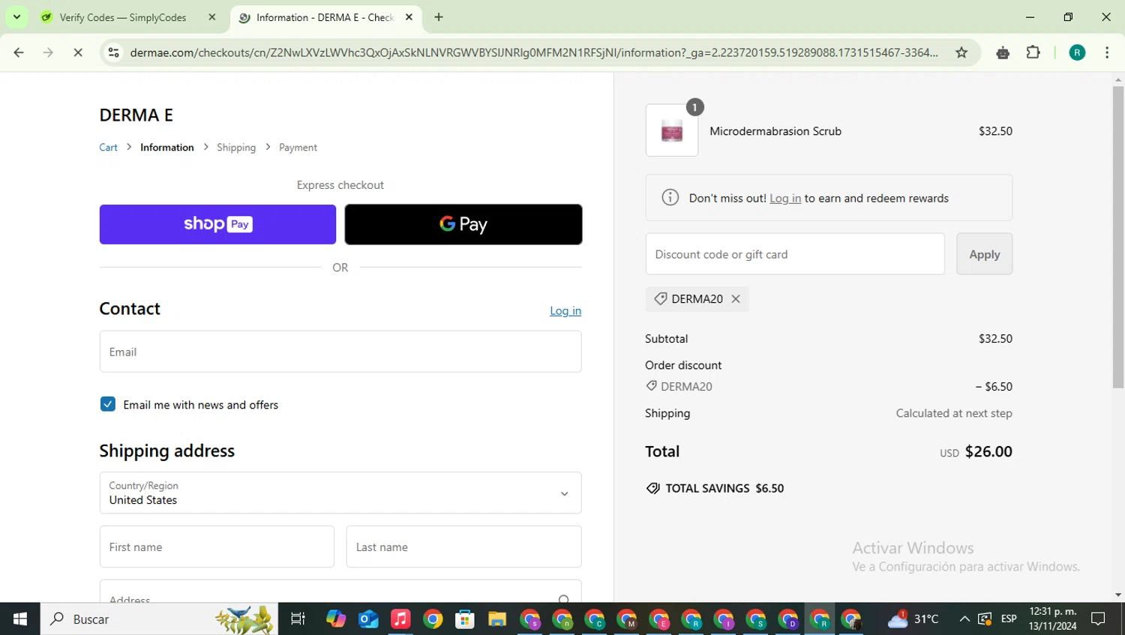The image size is (1125, 635).
Task: Open Task View in the taskbar
Action: (298, 619)
